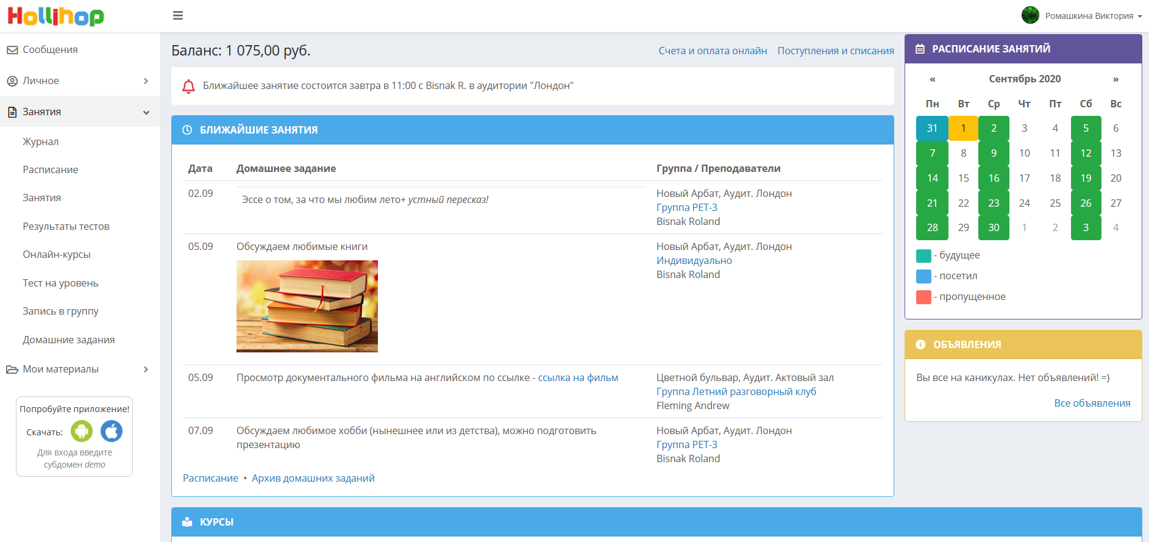Click the посетил blue legend swatch

click(x=923, y=276)
